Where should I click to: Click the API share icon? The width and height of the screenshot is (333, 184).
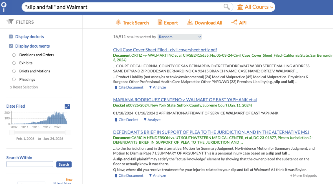(234, 22)
